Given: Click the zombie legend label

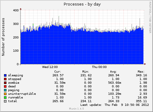Looking at the screenshot, I should 14,83.
